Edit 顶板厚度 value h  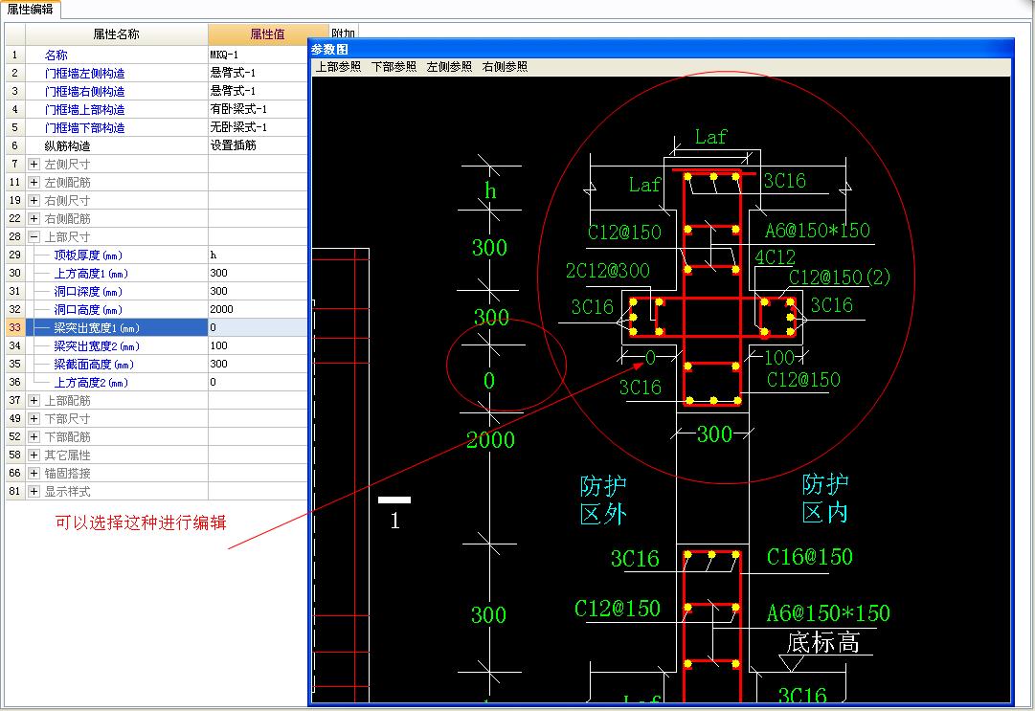pyautogui.click(x=259, y=255)
